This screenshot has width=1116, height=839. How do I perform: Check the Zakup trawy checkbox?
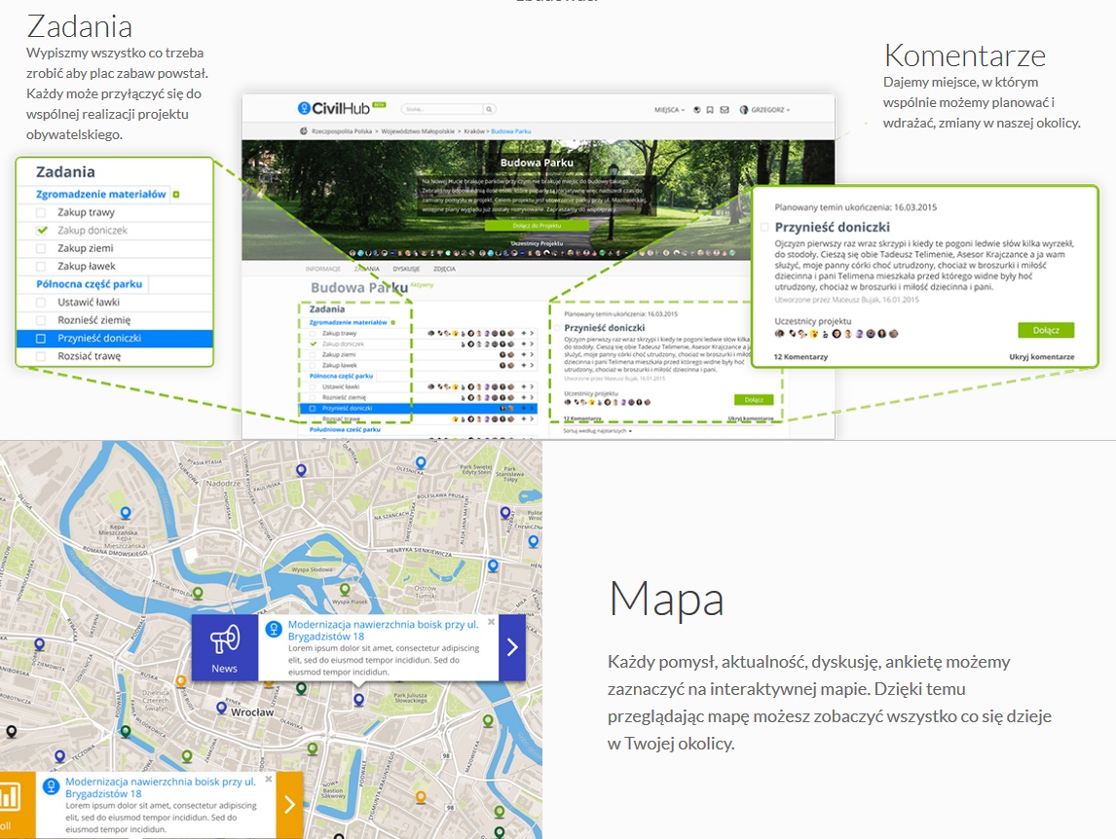pos(41,212)
